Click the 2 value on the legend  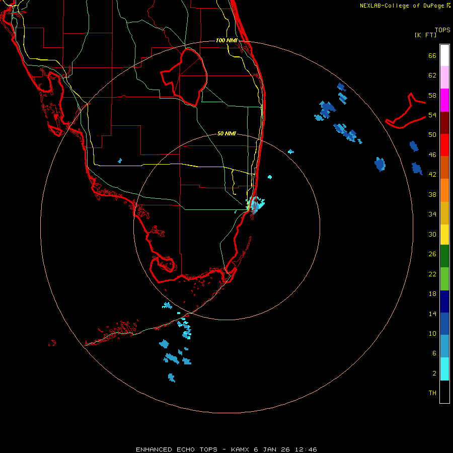(434, 373)
